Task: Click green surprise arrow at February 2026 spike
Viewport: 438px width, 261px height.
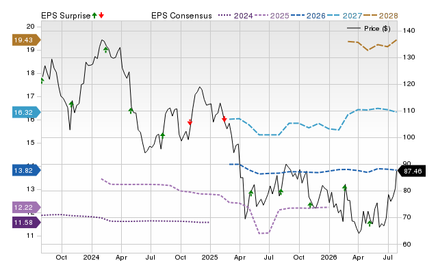Action: coord(345,187)
